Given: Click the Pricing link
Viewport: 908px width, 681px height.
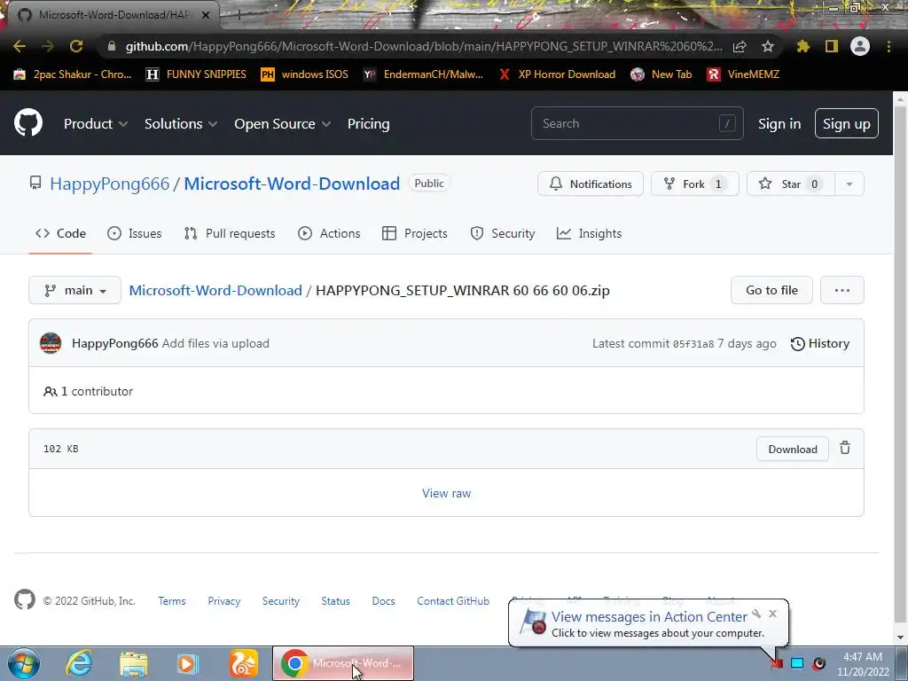Looking at the screenshot, I should 368,123.
